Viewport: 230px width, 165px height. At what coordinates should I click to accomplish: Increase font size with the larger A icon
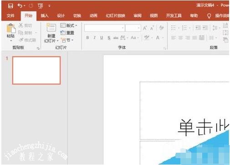pos(145,28)
